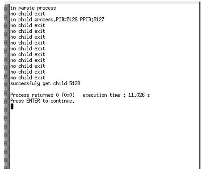
Task: Click the number 5128 in success line
Action: pos(75,83)
